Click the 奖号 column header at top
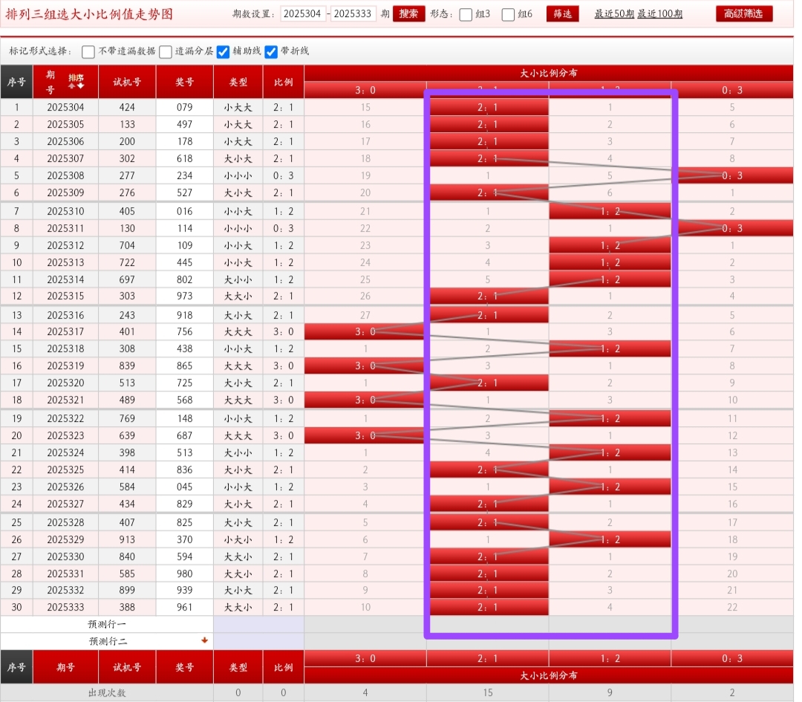 [185, 82]
